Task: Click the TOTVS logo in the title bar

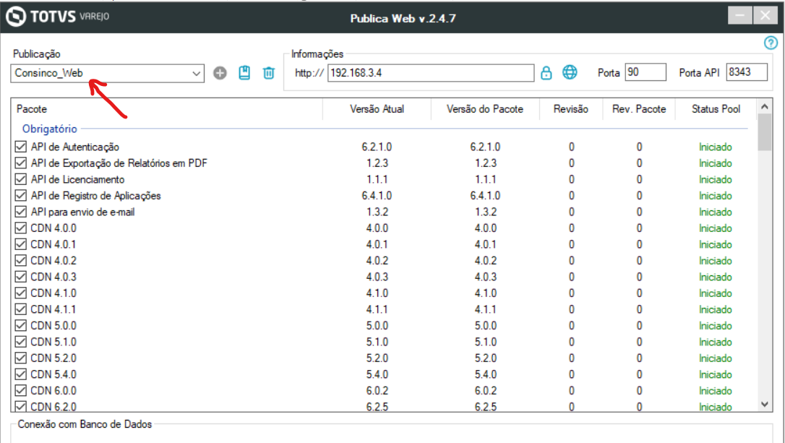Action: 58,17
